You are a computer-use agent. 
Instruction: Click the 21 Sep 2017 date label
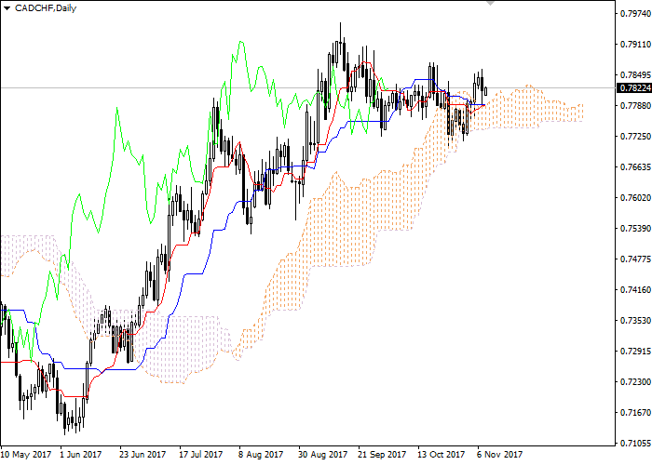click(382, 455)
